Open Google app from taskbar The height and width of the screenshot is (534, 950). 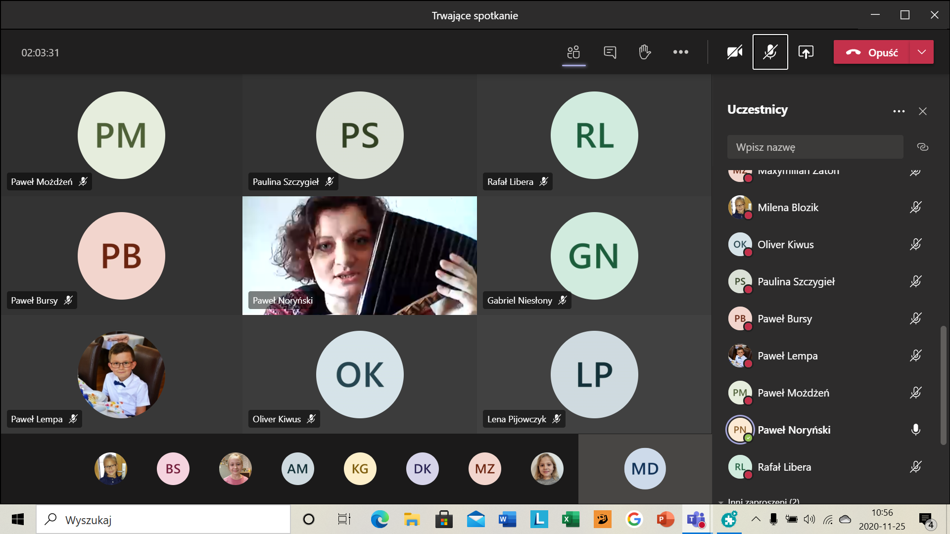pyautogui.click(x=634, y=519)
